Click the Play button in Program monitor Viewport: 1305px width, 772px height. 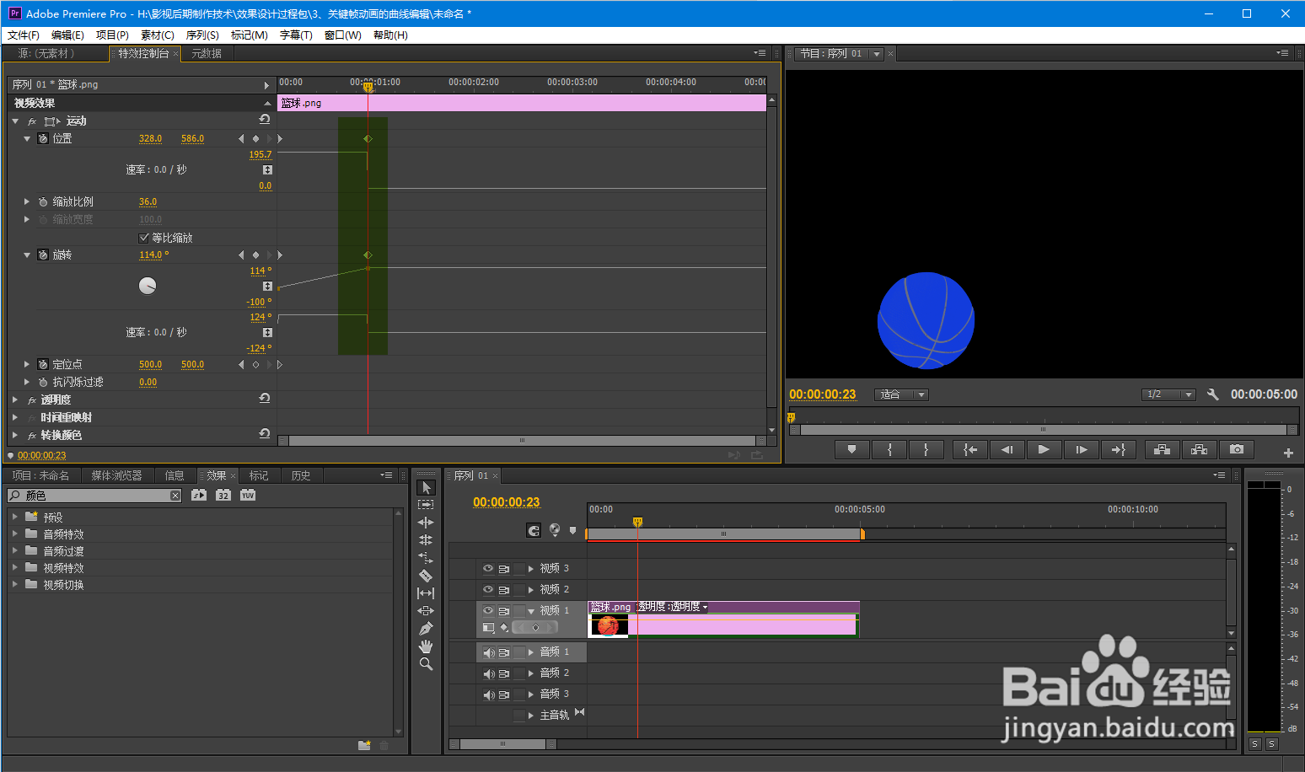pyautogui.click(x=1044, y=450)
